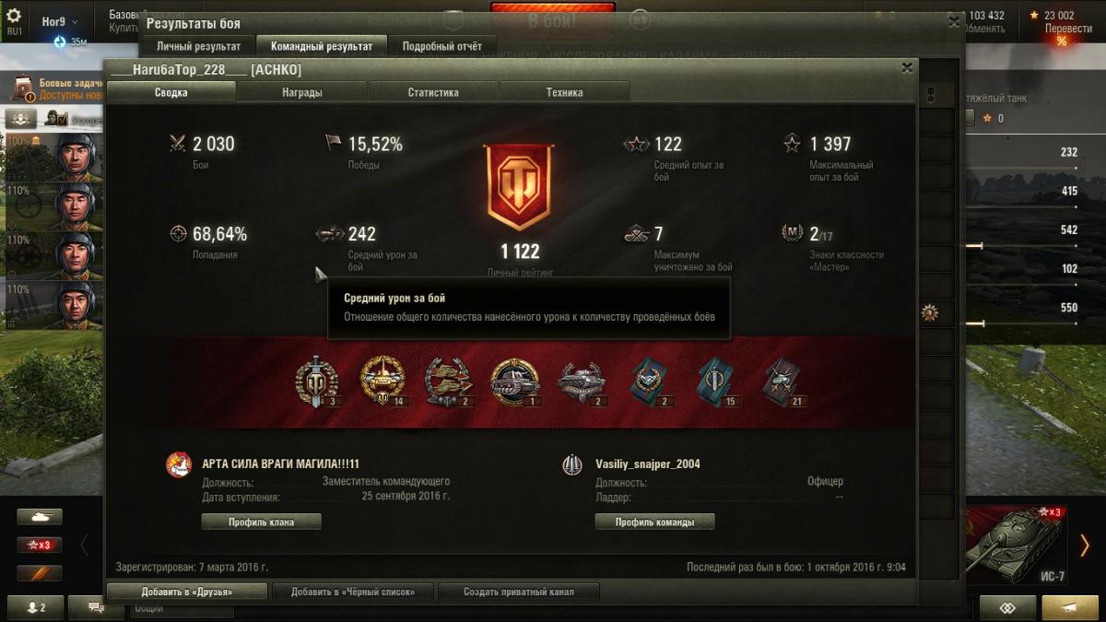Image resolution: width=1106 pixels, height=622 pixels.
Task: Select the medal with count 14
Action: 382,381
